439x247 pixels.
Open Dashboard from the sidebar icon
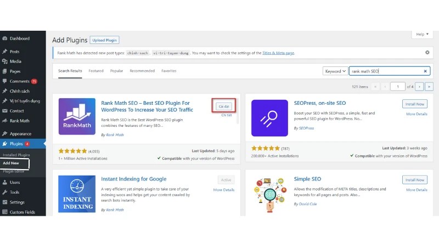(x=5, y=38)
